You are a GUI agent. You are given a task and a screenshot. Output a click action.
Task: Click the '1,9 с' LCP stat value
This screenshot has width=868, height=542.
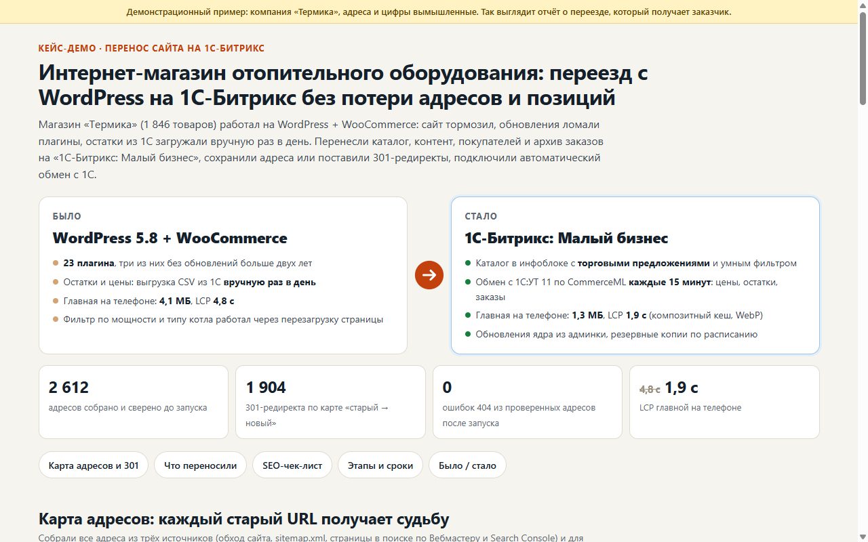[x=682, y=388]
